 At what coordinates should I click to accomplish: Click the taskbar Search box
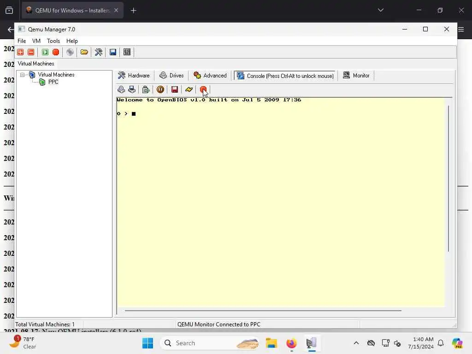tap(210, 343)
